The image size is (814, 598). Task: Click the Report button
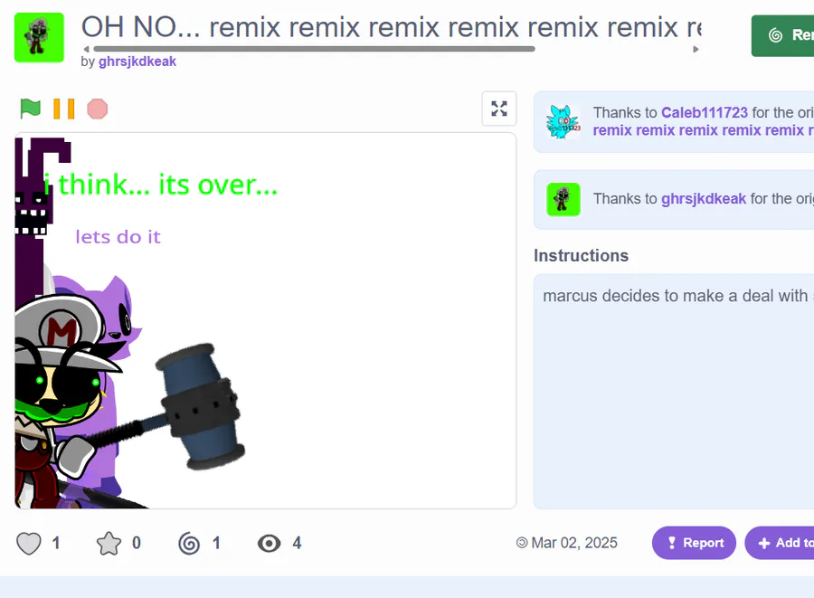coord(694,543)
